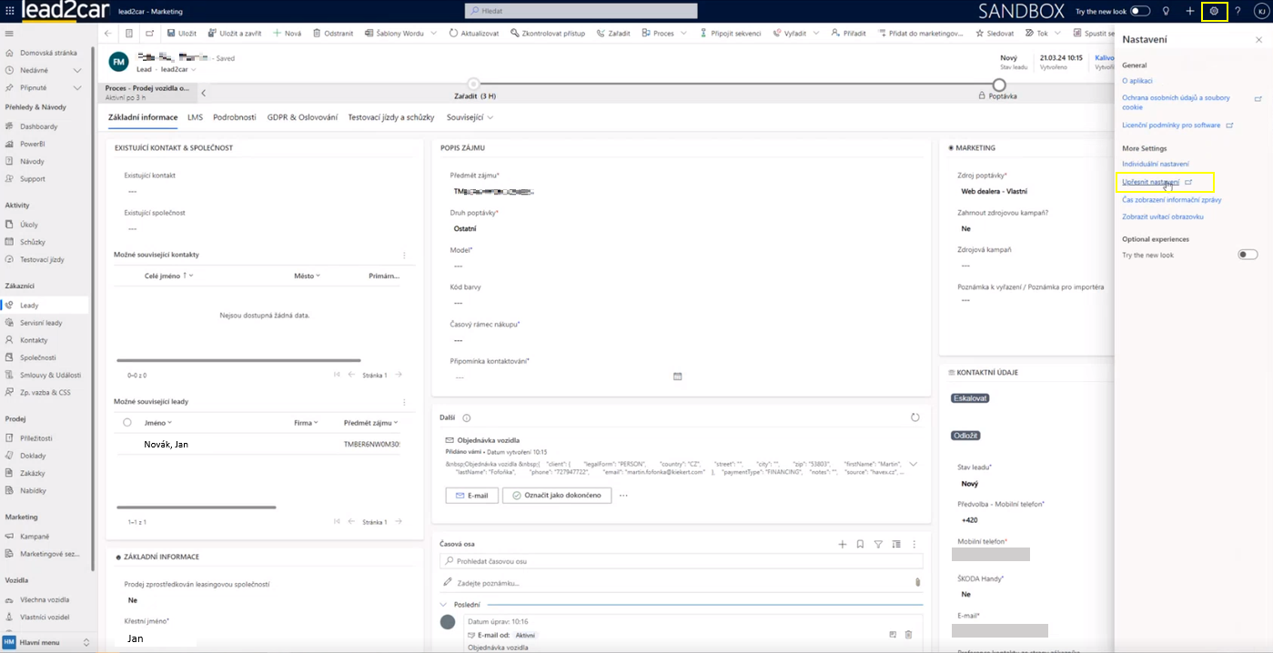Screen dimensions: 1273x653
Task: Open calendar picker for Připomínka kontaktování
Action: click(677, 377)
